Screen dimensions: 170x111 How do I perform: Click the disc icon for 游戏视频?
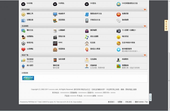tap(118, 20)
